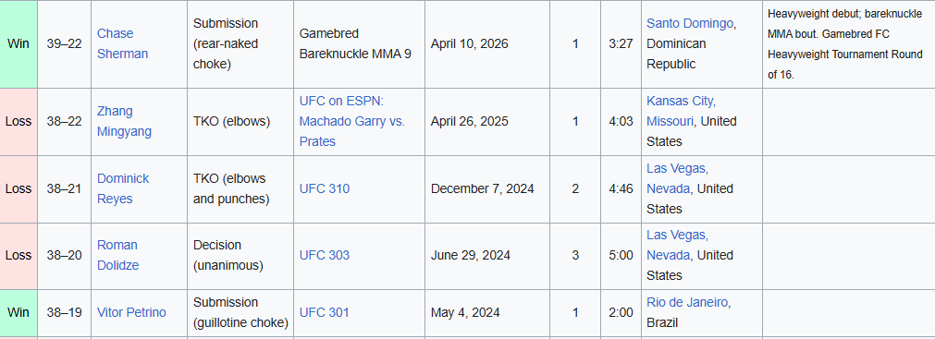This screenshot has width=935, height=339.
Task: Follow the Santo Domingo location link
Action: tap(690, 24)
